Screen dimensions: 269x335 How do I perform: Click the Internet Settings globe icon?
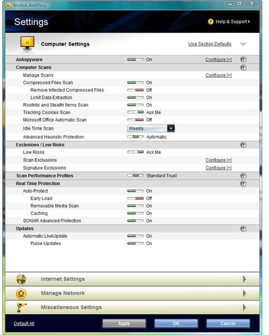click(21, 279)
